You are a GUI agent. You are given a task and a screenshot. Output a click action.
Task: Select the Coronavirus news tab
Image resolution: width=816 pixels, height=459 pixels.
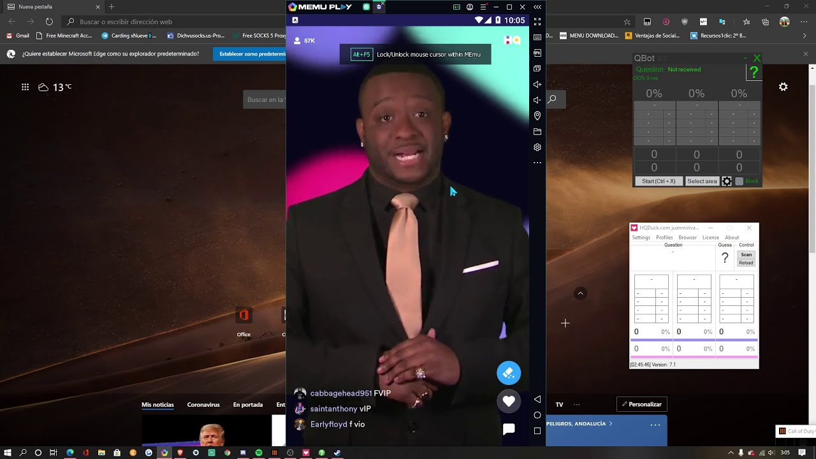coord(203,405)
